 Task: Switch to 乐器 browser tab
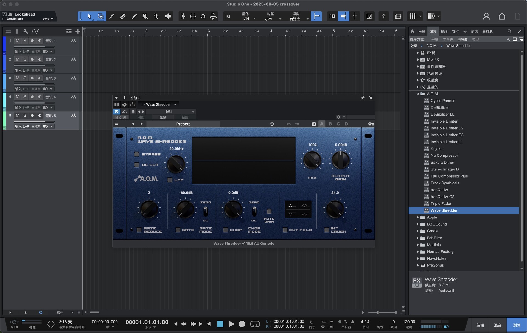(422, 32)
